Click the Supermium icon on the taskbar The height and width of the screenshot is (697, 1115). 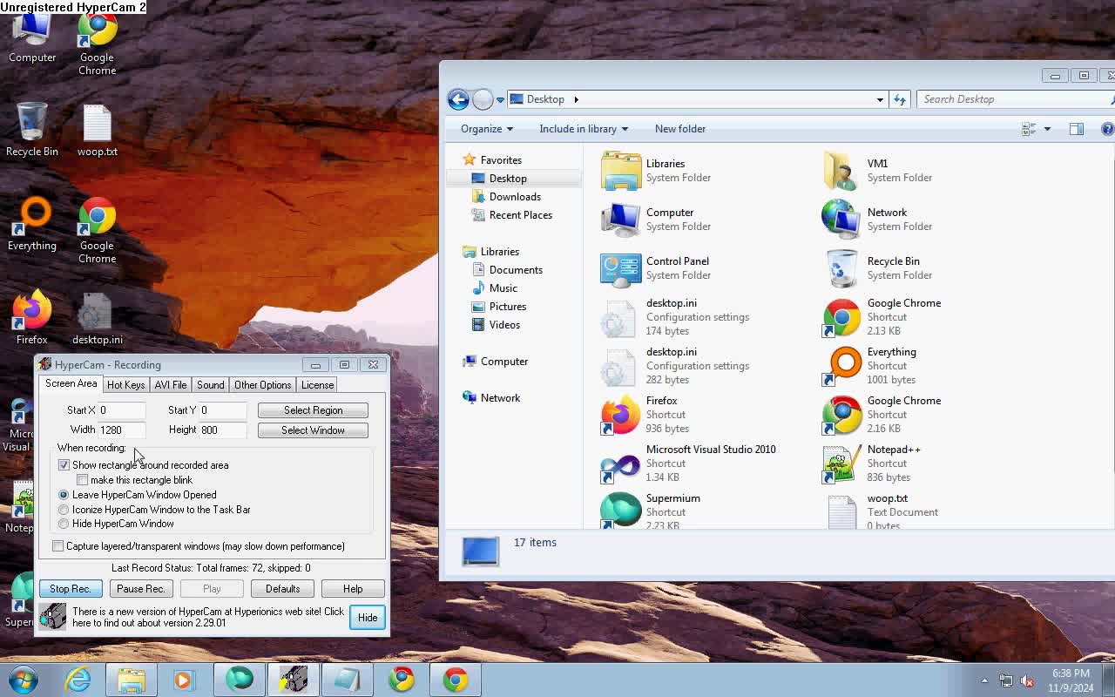(x=239, y=680)
